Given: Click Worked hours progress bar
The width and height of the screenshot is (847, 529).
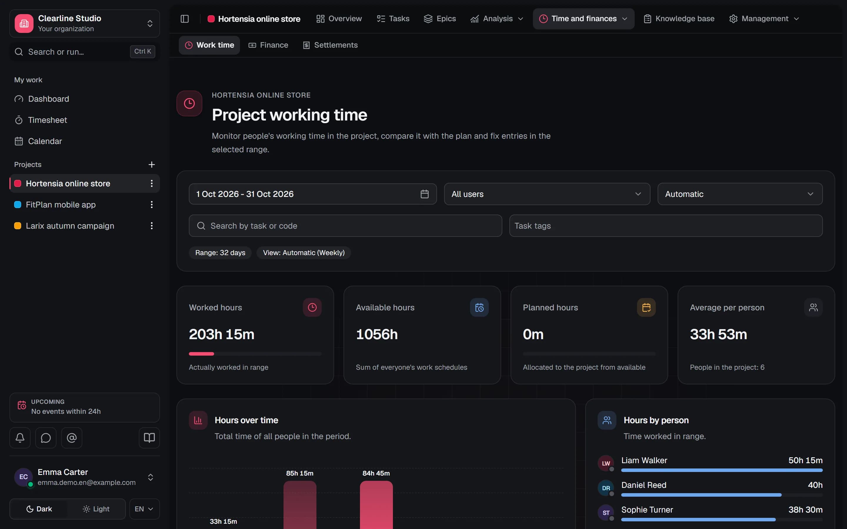Looking at the screenshot, I should (255, 354).
